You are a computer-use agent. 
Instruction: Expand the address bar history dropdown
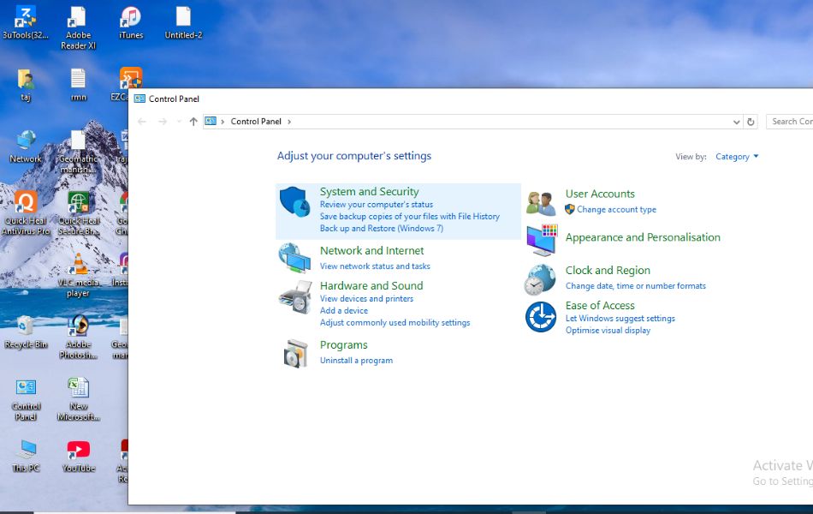click(736, 122)
